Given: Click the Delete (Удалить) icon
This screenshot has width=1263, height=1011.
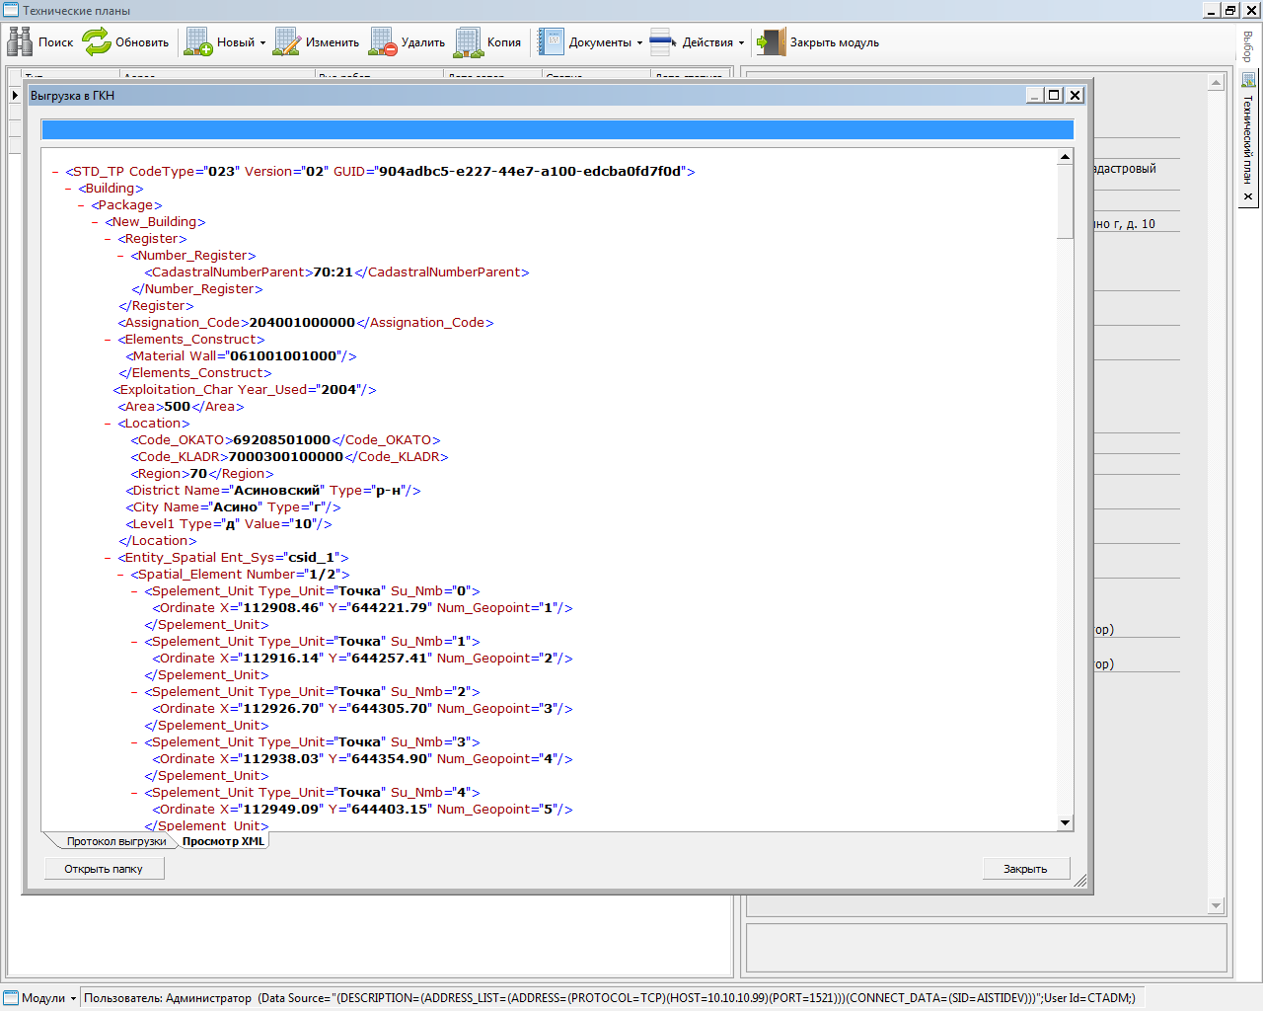Looking at the screenshot, I should coord(383,41).
